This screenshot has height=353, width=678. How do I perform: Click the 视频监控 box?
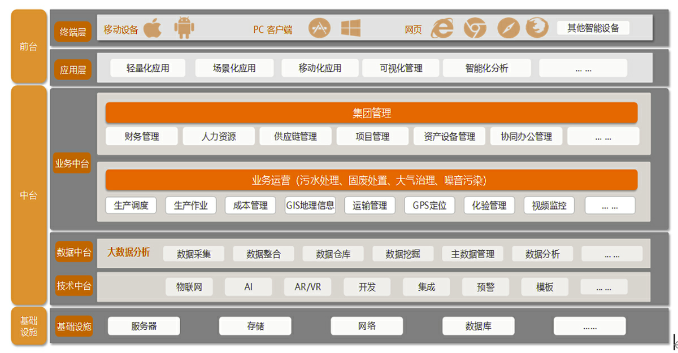(x=549, y=205)
